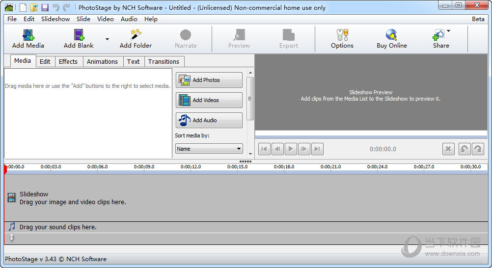Screen dimensions: 492x268
Task: Click the new blank project icon
Action: (x=23, y=7)
